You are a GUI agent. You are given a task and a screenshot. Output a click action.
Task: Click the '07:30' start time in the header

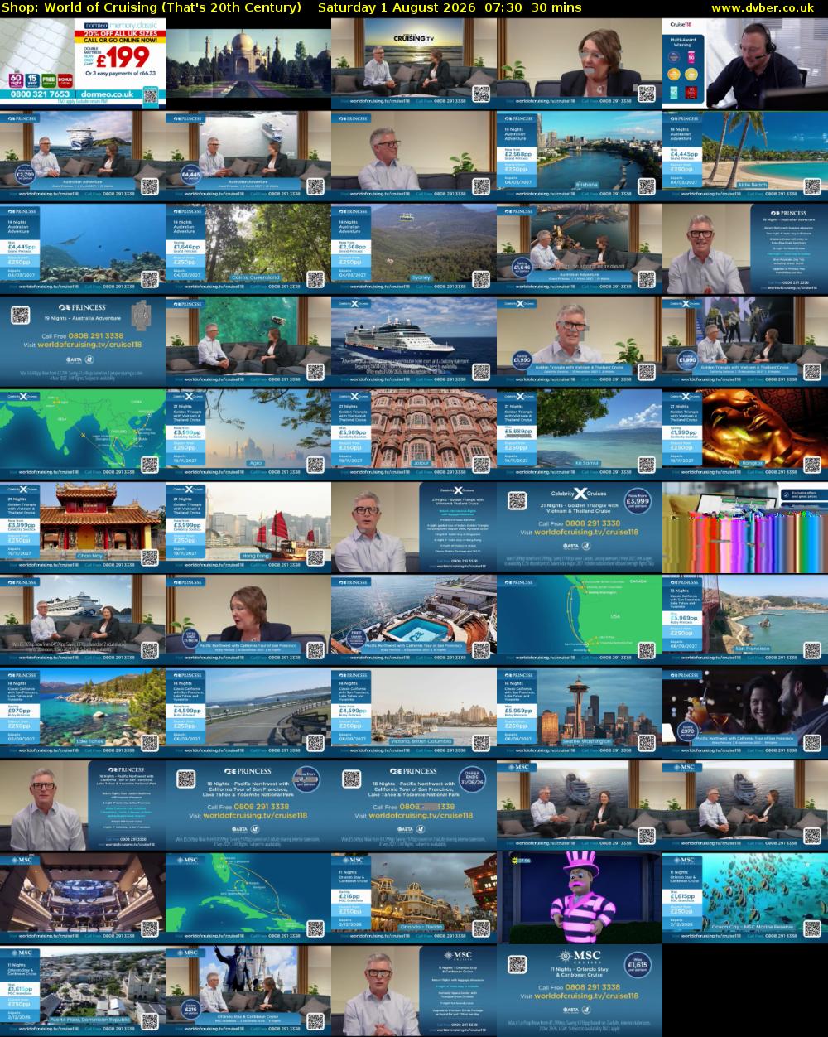pyautogui.click(x=503, y=7)
